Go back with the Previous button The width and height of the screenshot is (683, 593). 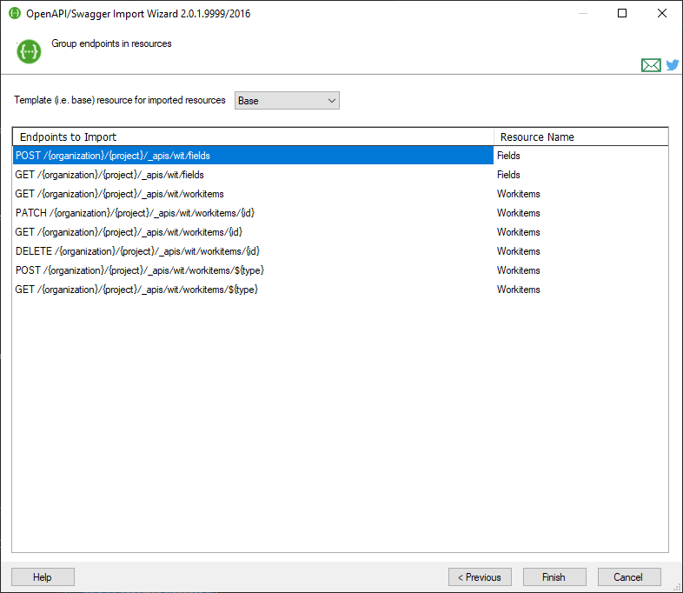click(x=480, y=576)
